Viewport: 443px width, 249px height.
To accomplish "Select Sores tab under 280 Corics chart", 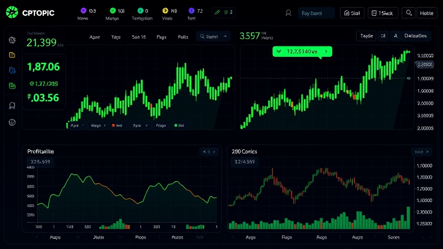I will (x=394, y=237).
